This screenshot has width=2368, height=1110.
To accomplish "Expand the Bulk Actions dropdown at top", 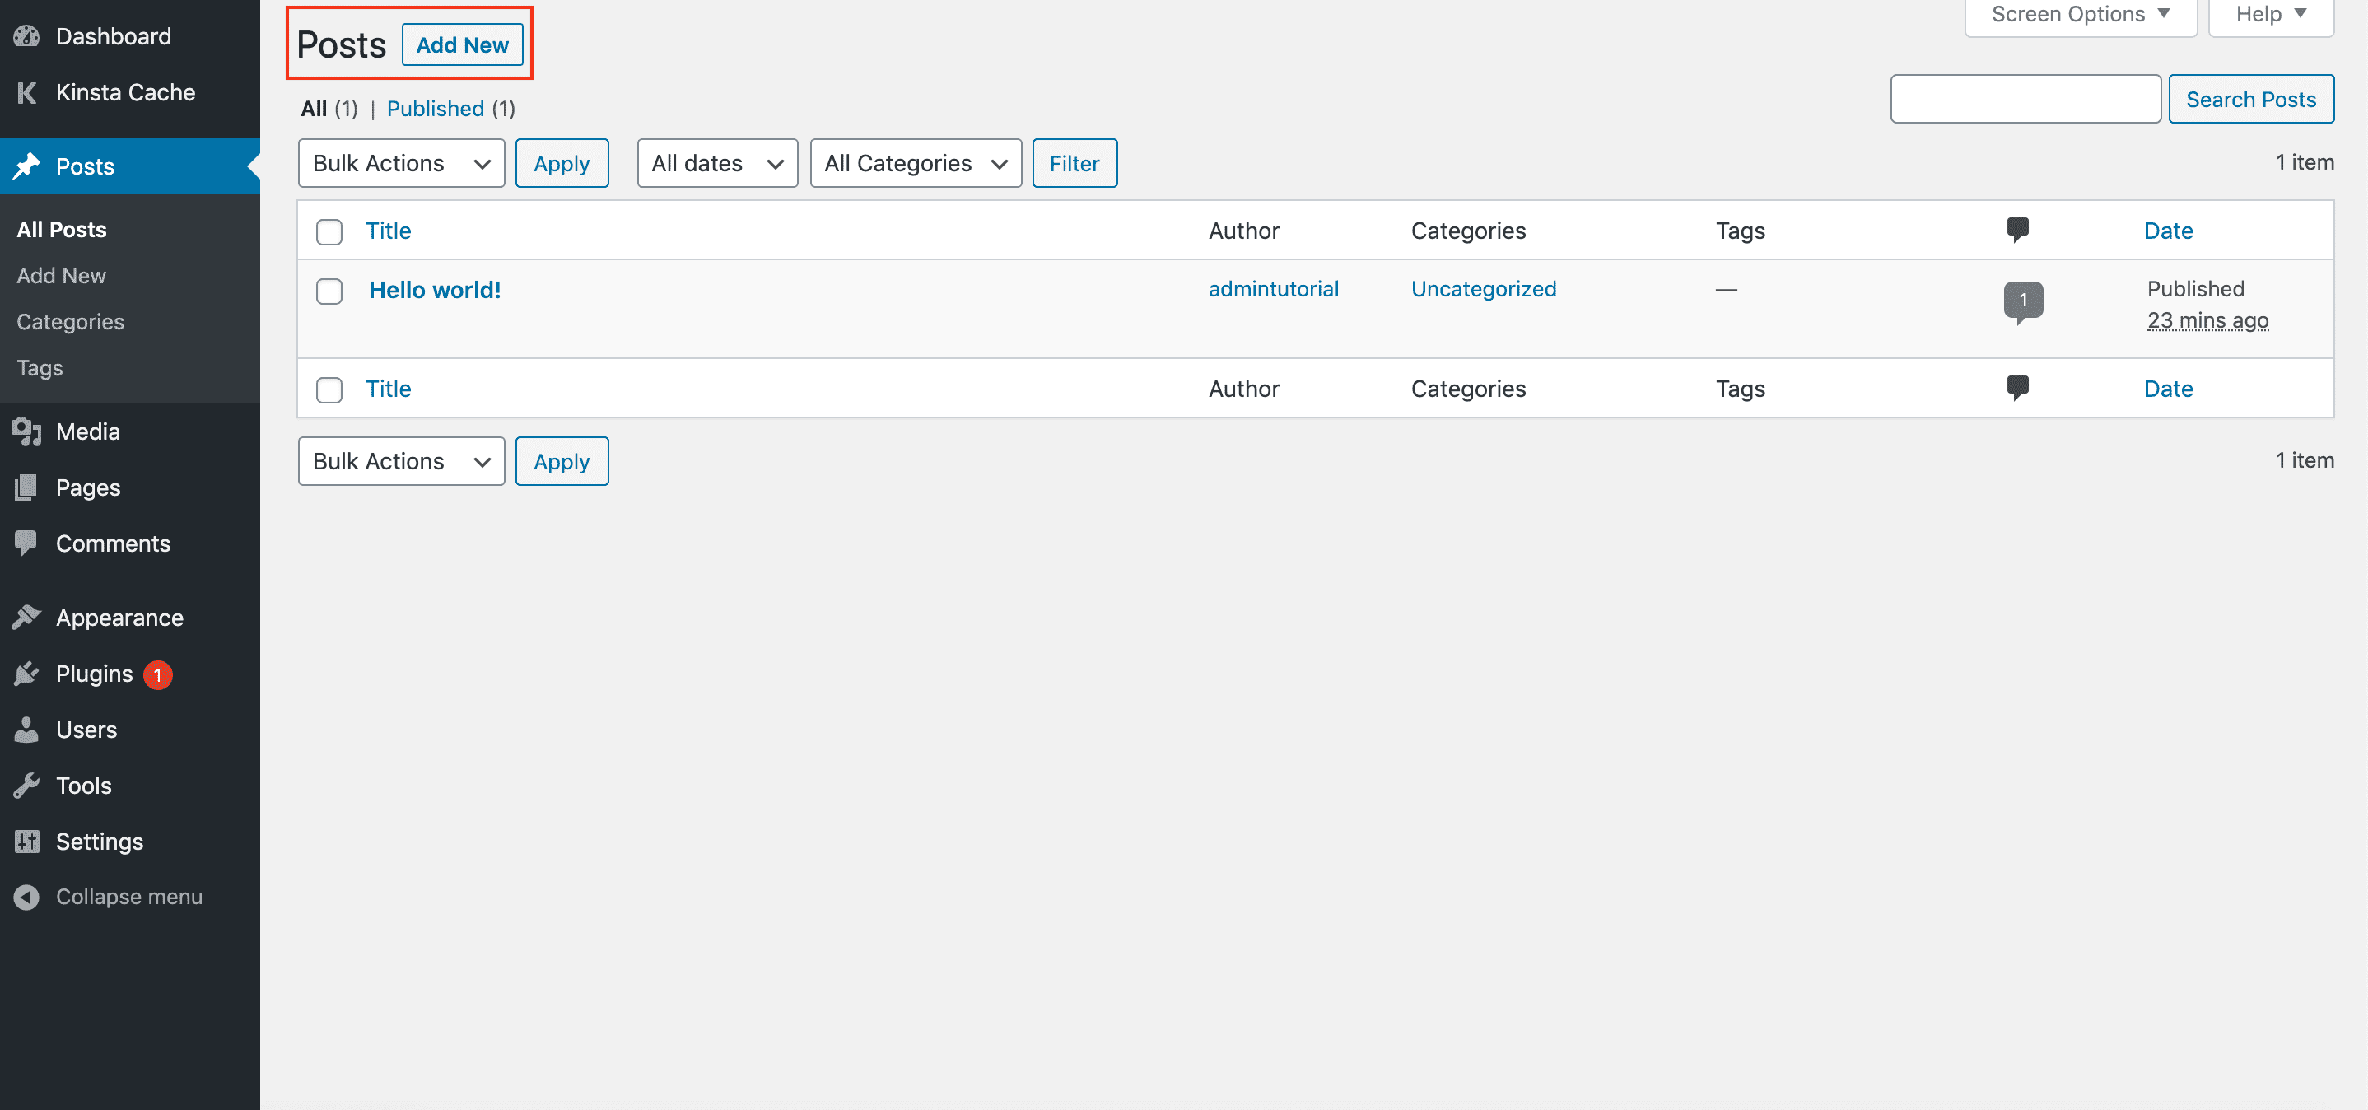I will tap(400, 163).
